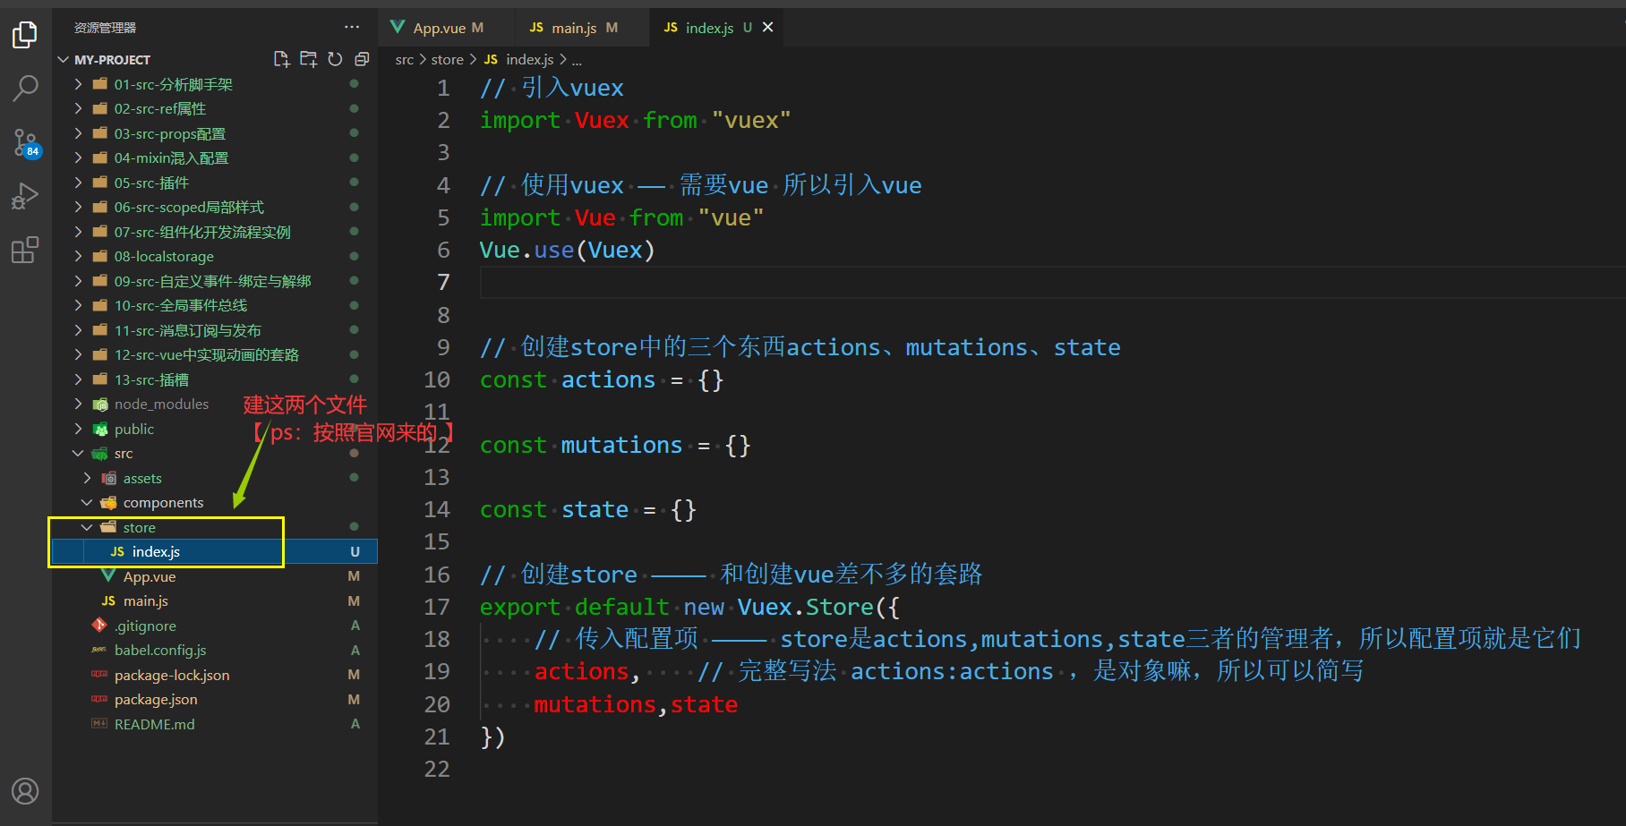Open the README.md file
The height and width of the screenshot is (826, 1626).
pos(215,724)
